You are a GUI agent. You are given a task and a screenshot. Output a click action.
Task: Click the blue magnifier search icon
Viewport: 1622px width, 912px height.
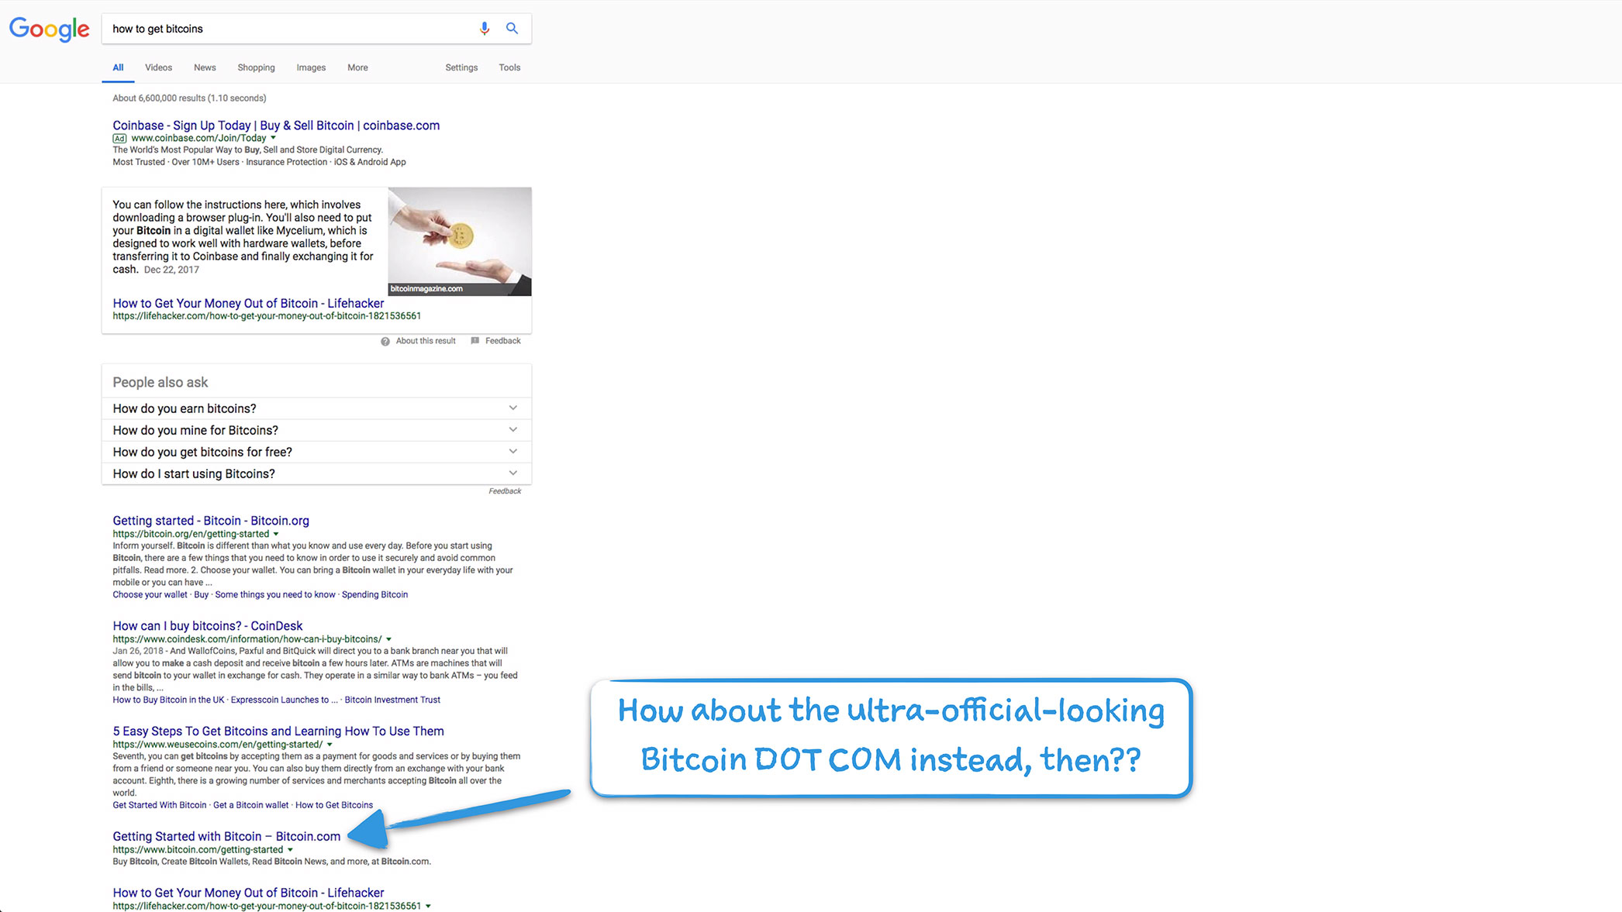coord(512,29)
